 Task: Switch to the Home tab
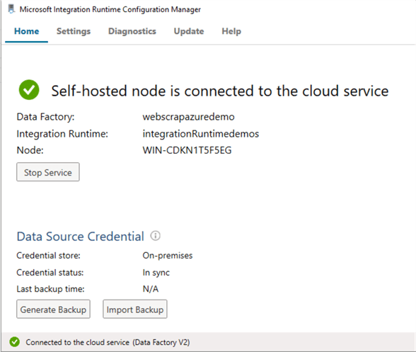[27, 31]
